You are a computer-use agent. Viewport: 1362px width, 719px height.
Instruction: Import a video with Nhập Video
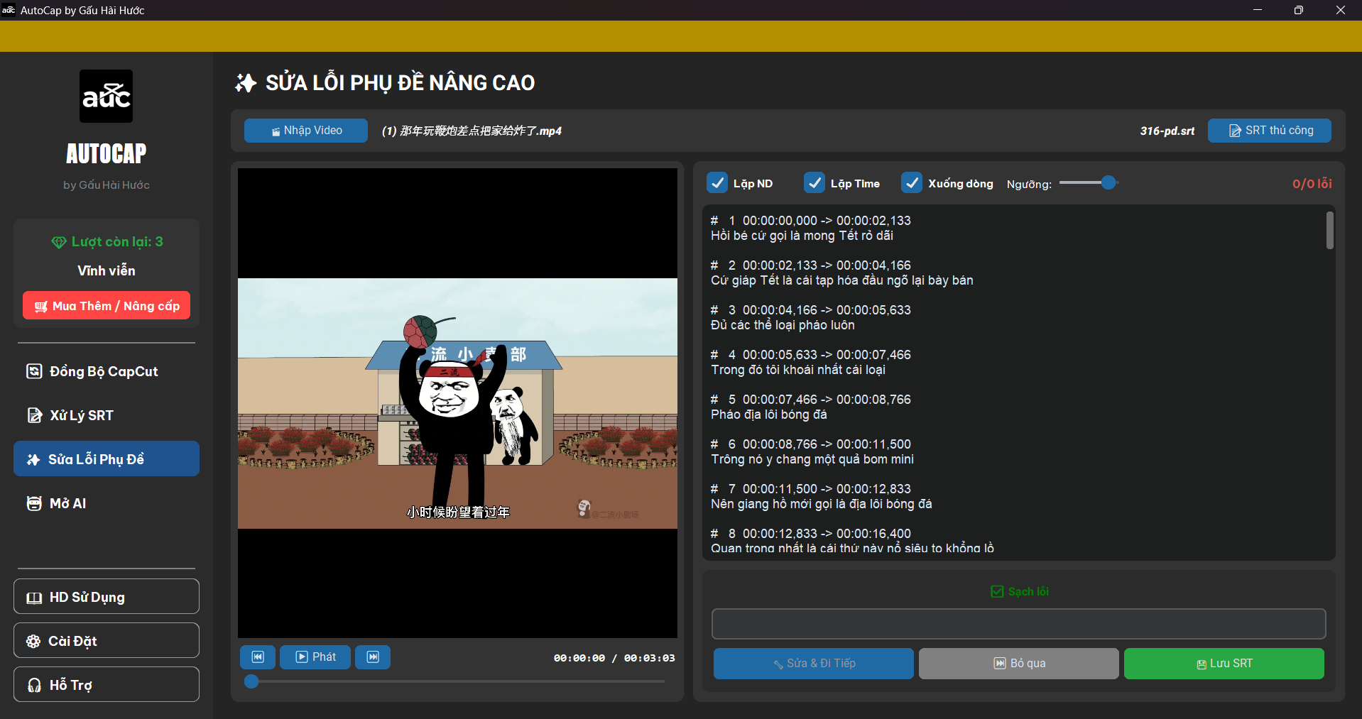[x=306, y=131]
